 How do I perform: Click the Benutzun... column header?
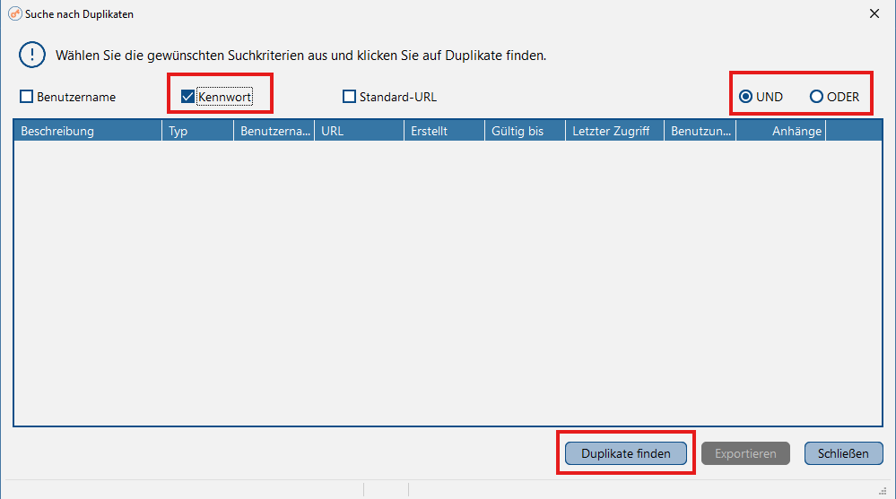click(700, 131)
